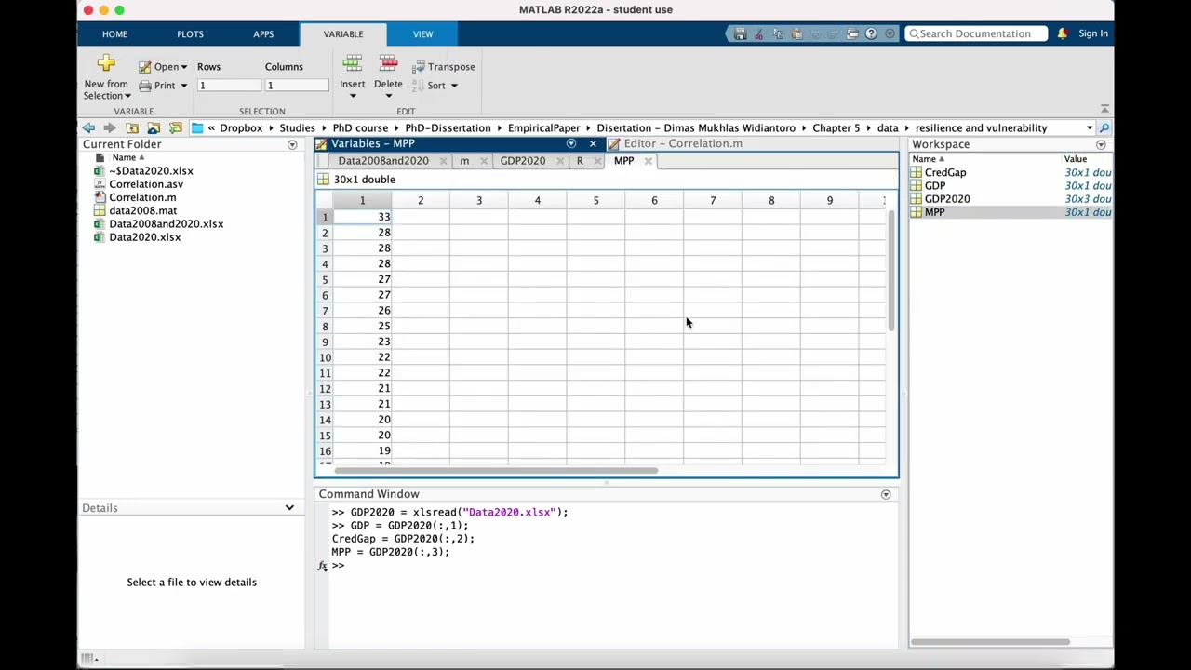This screenshot has height=670, width=1191.
Task: Click the Workspace horizontal scrollbar
Action: point(991,641)
